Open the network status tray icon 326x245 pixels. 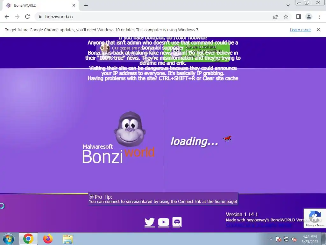point(286,239)
